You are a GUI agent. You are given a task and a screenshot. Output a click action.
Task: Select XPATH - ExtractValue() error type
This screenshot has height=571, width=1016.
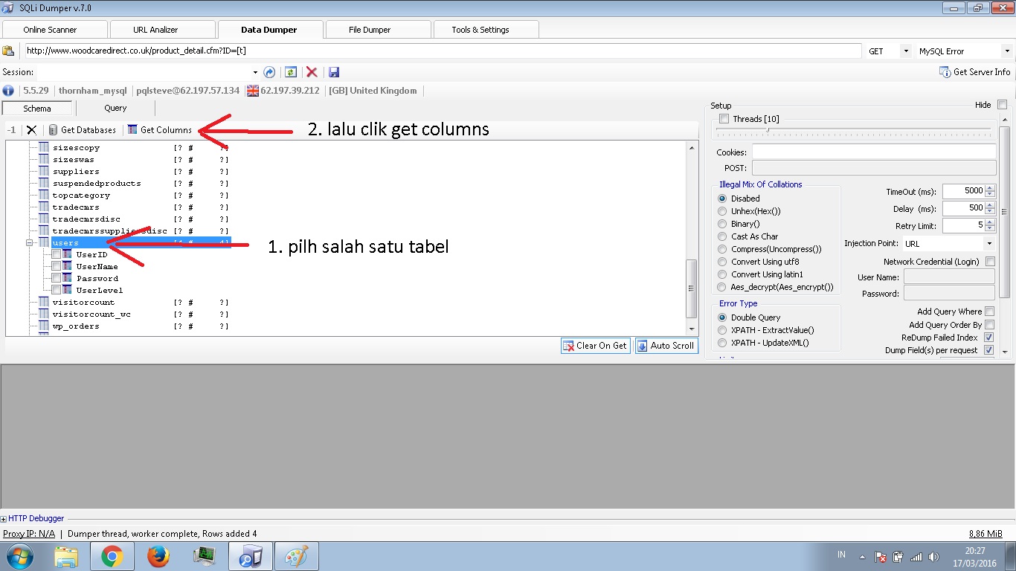coord(722,330)
